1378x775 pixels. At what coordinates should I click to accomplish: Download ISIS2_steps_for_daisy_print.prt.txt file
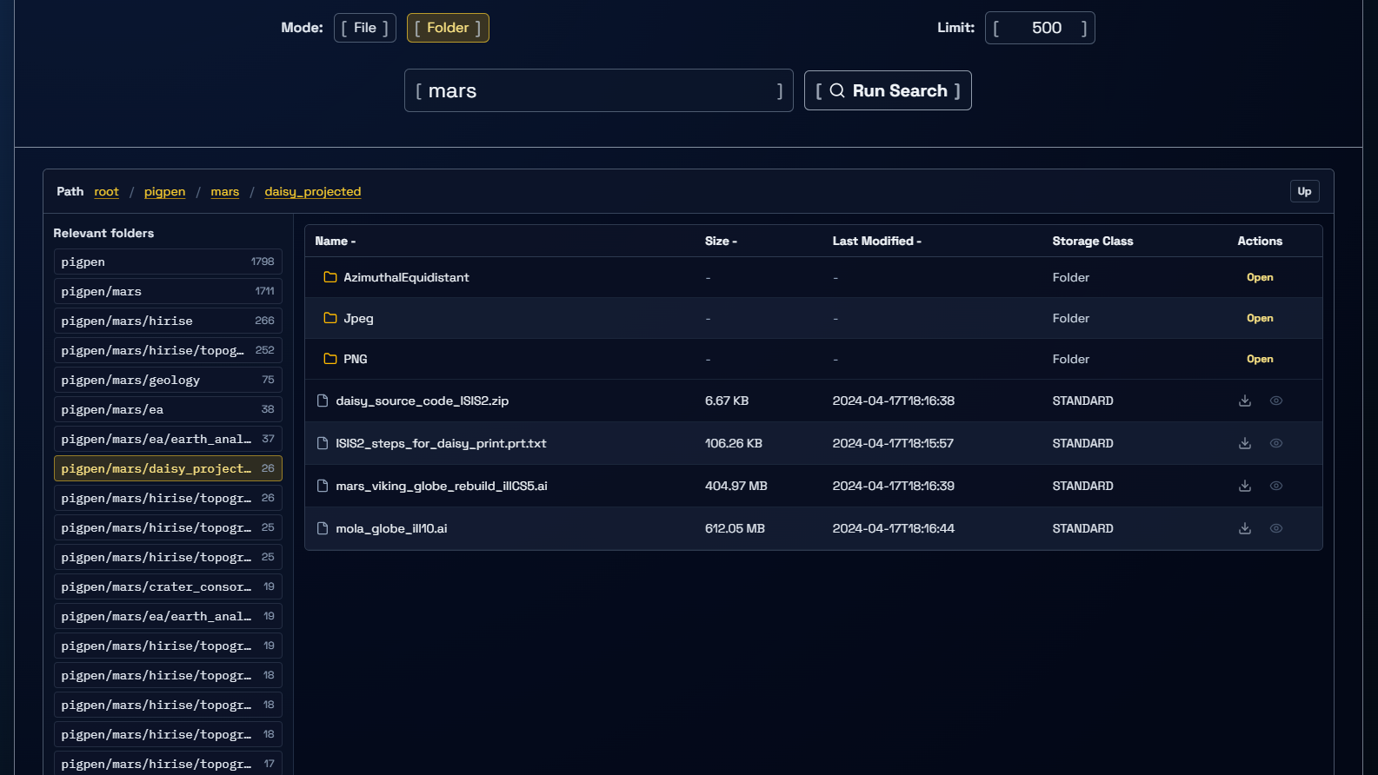1245,443
